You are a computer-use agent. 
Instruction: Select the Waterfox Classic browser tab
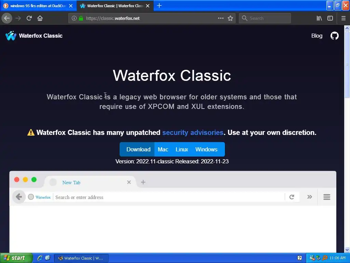tap(115, 6)
